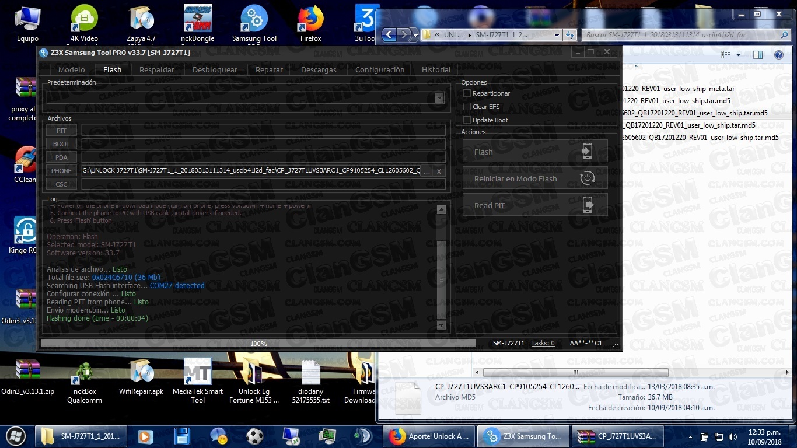Click the Tasks: 0 status link
Image resolution: width=797 pixels, height=448 pixels.
pyautogui.click(x=543, y=343)
